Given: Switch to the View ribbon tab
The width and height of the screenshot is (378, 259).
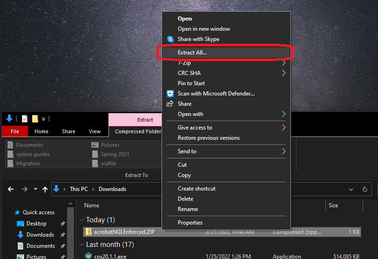Looking at the screenshot, I should 95,131.
